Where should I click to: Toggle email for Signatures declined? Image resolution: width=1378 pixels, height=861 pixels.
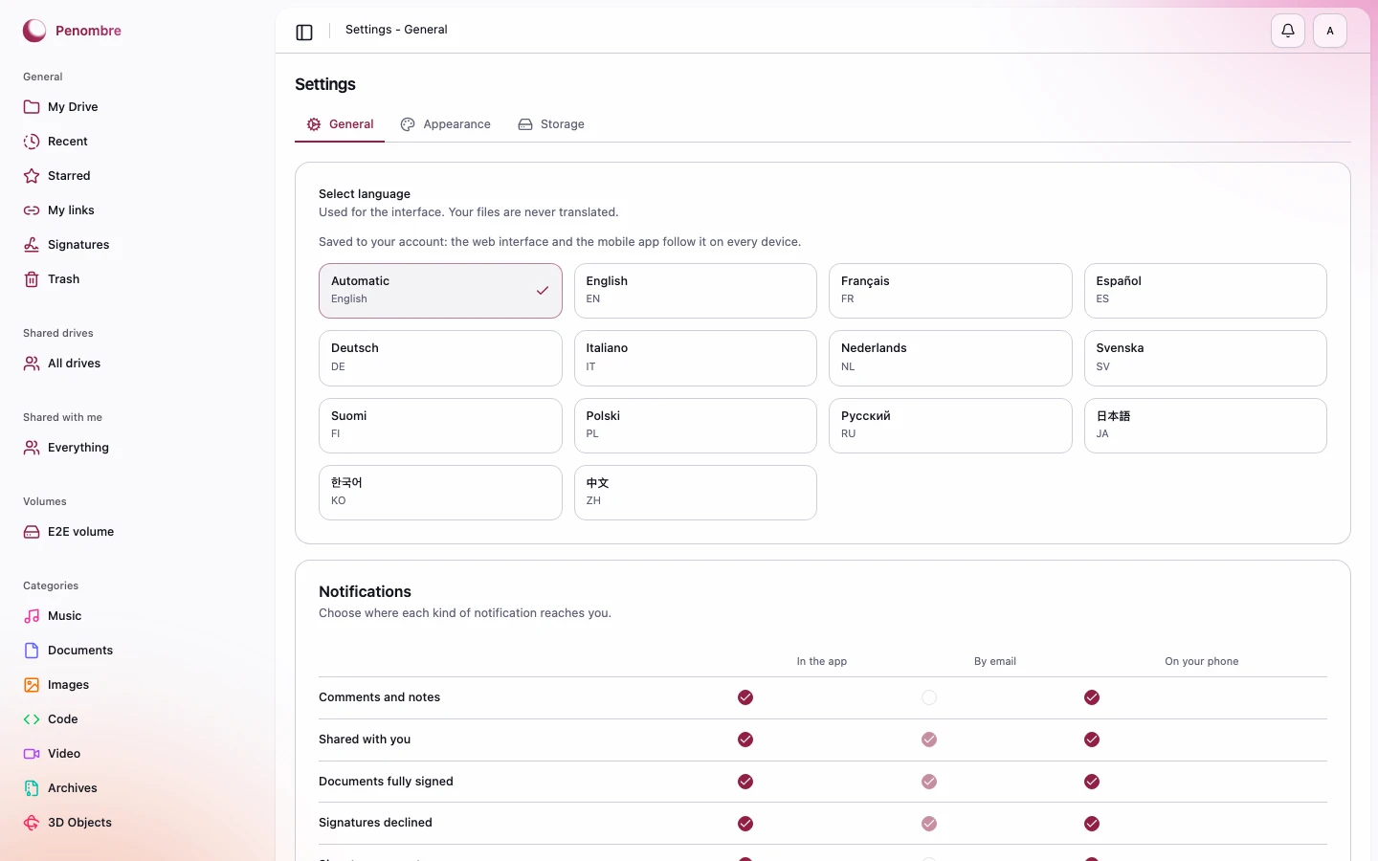coord(929,824)
